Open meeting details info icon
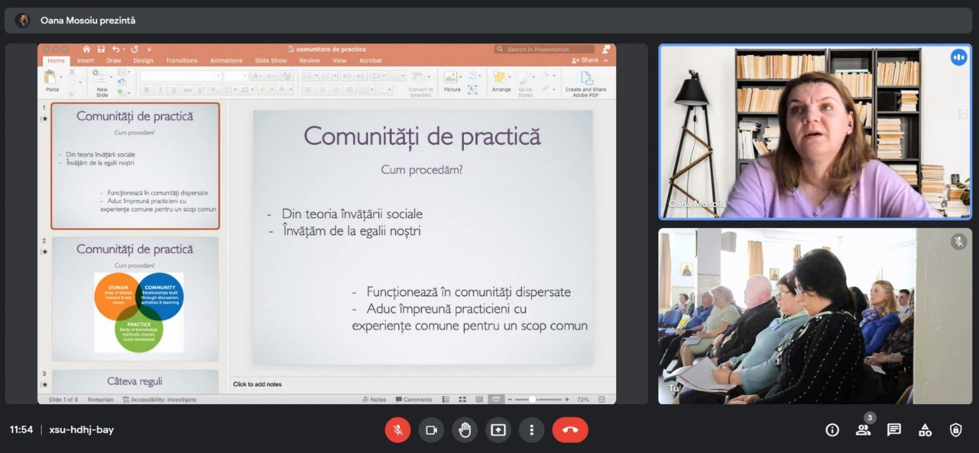Screen dimensions: 979x453 click(x=832, y=430)
